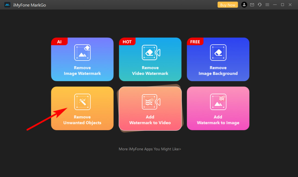Click the red AI badge on first card
Viewport: 298px width, 177px height.
pos(59,42)
